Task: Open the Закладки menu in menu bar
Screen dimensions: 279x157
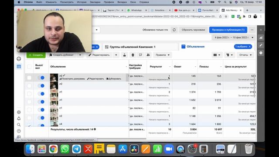Action: click(95, 2)
